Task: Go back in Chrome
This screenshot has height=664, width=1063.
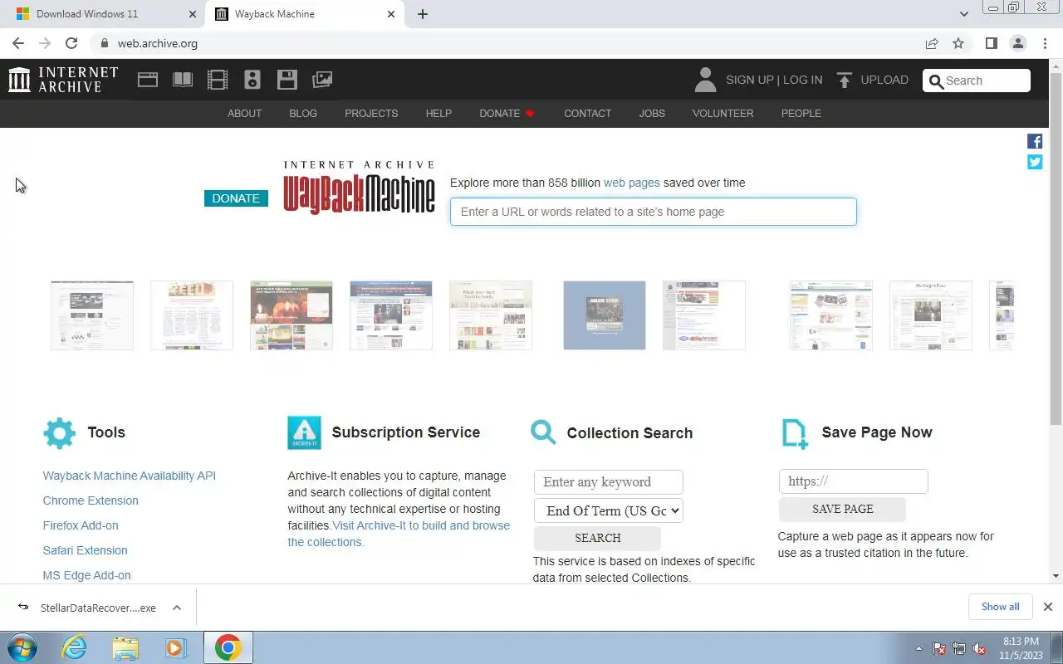Action: (x=18, y=43)
